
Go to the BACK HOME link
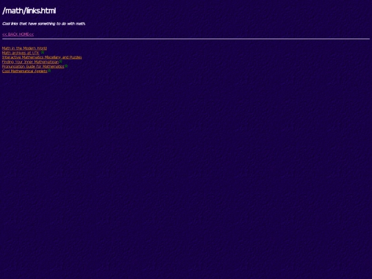[18, 34]
